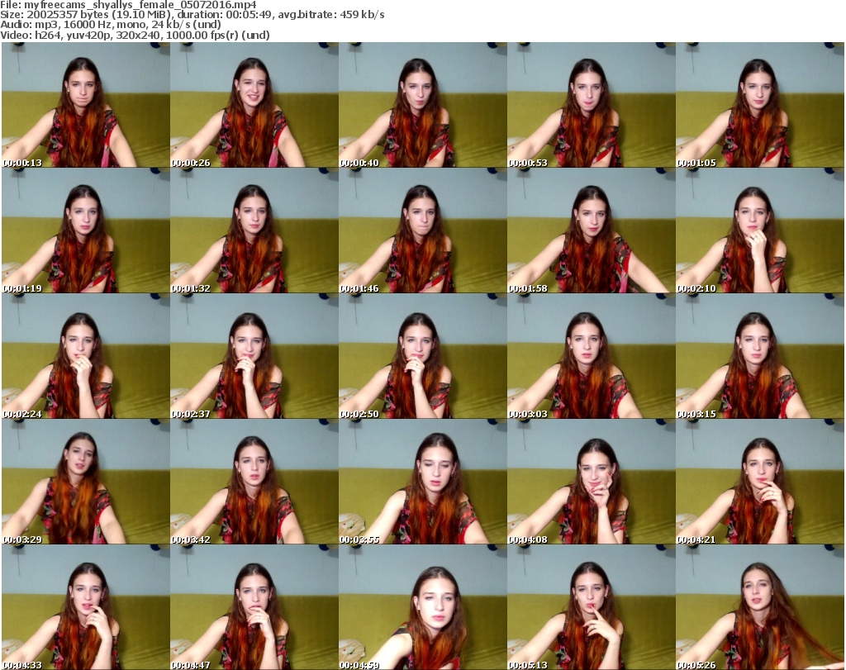Select the thumbnail at 00:02:24
This screenshot has height=670, width=846.
tap(86, 356)
